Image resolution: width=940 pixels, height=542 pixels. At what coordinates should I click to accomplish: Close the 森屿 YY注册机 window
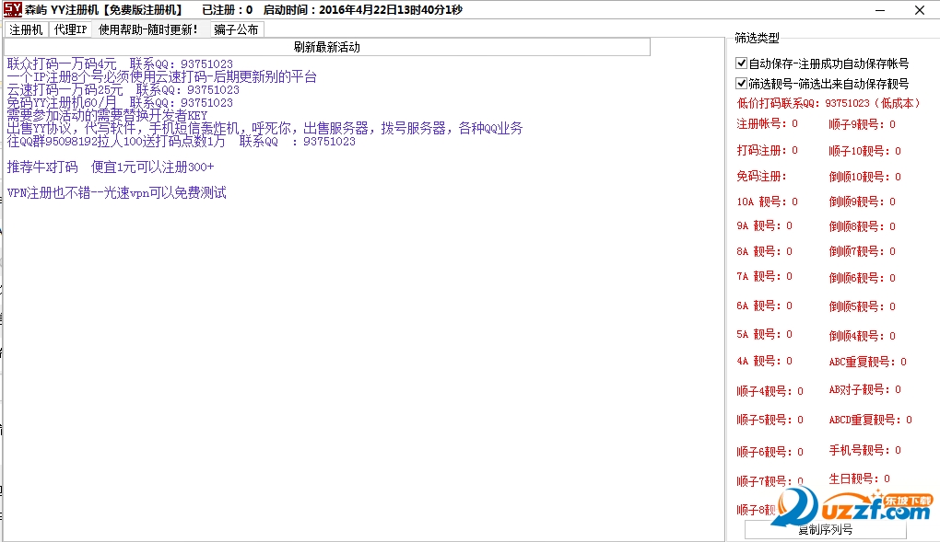(x=920, y=10)
